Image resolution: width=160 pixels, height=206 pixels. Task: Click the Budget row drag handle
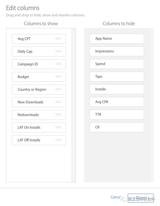coord(58,76)
